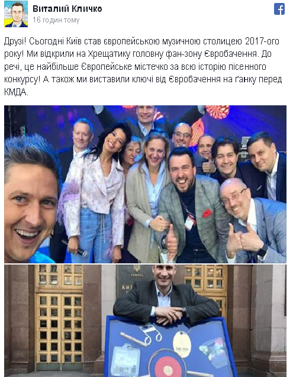Image resolution: width=293 pixels, height=377 pixels.
Task: Click the large key mounted on the blue board
Action: 141,336
